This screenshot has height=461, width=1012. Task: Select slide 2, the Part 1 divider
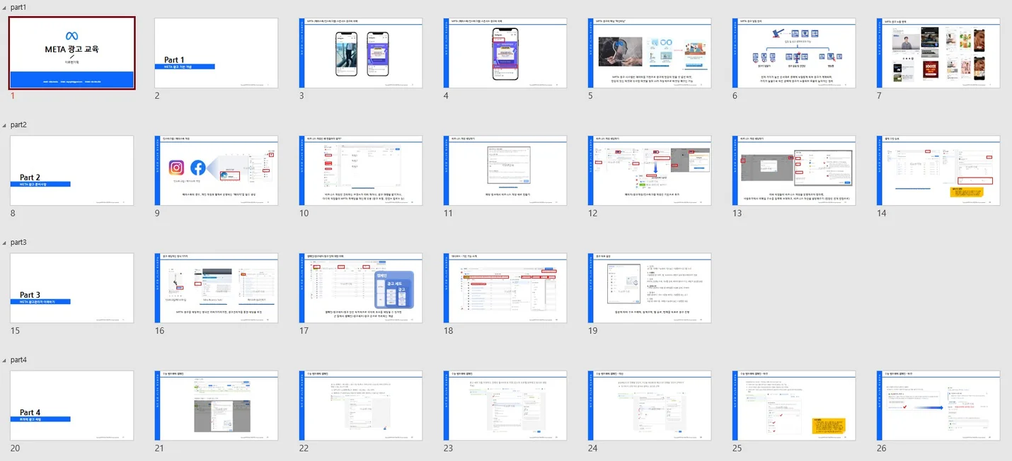[x=216, y=53]
